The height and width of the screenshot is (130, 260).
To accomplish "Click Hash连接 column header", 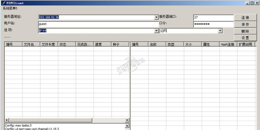I will 228,44.
